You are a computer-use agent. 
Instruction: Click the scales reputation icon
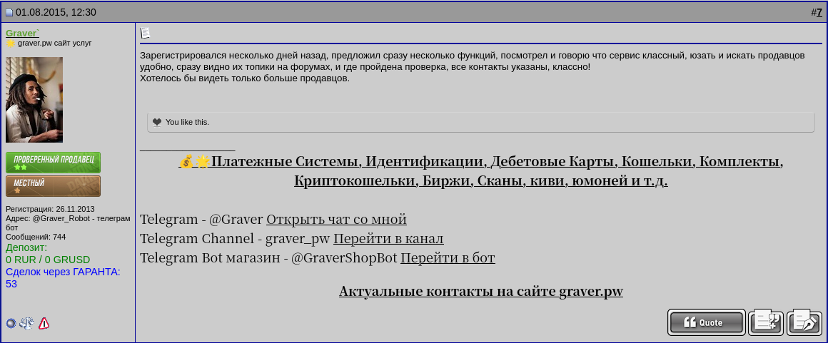click(x=26, y=324)
